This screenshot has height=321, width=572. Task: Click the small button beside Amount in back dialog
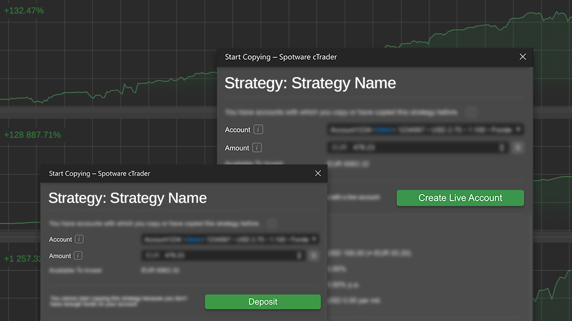[517, 148]
